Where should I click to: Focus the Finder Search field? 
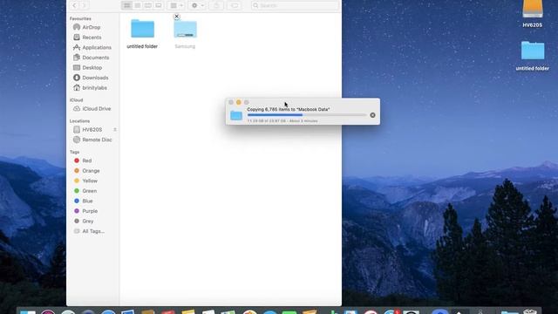coord(295,5)
